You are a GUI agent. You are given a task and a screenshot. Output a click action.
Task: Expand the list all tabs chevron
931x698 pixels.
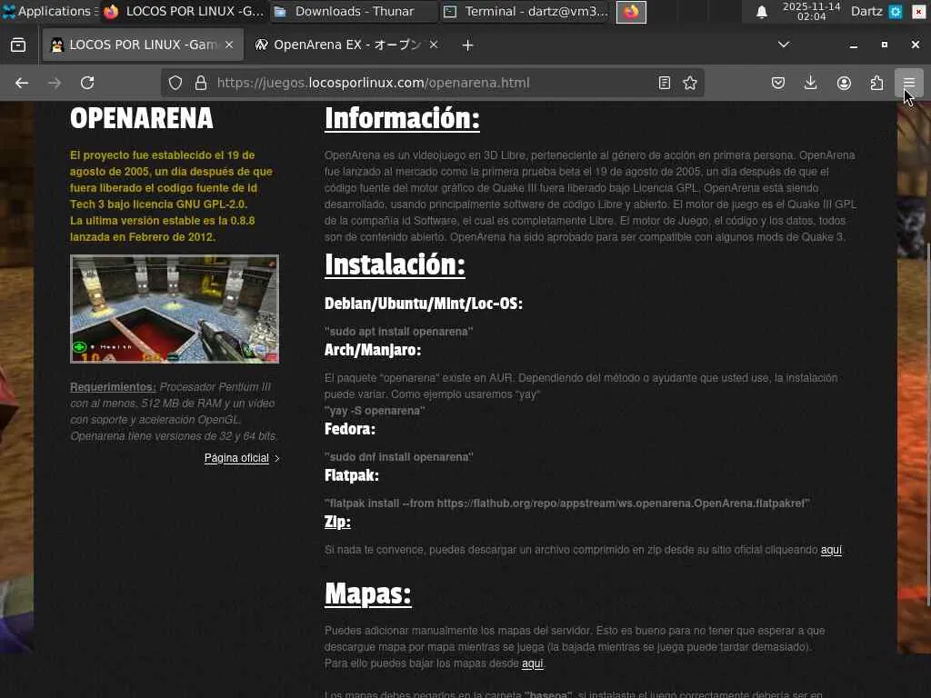click(784, 45)
